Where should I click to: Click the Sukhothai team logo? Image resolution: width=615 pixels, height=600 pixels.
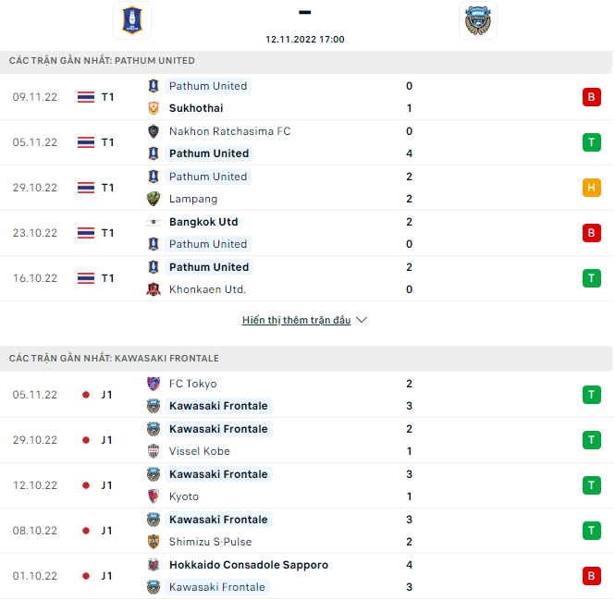tap(154, 108)
